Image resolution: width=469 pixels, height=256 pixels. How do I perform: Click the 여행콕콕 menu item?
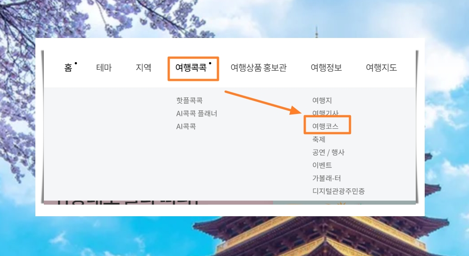pos(191,68)
